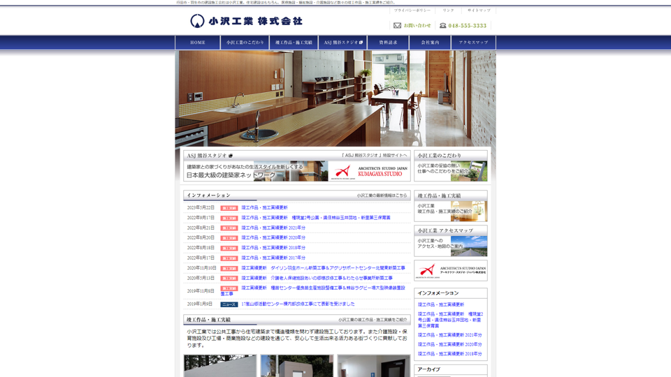This screenshot has height=377, width=671.
Task: Click the プライバシーポリシー link at top
Action: (412, 10)
